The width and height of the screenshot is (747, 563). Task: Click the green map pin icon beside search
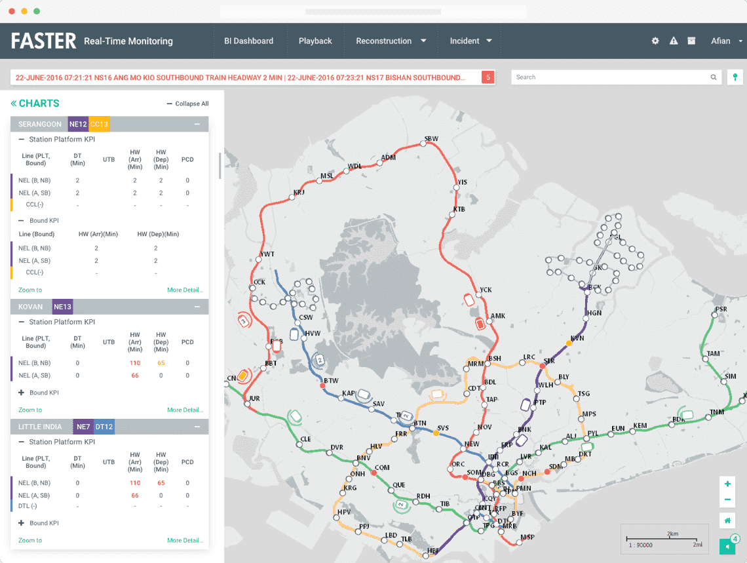click(735, 77)
